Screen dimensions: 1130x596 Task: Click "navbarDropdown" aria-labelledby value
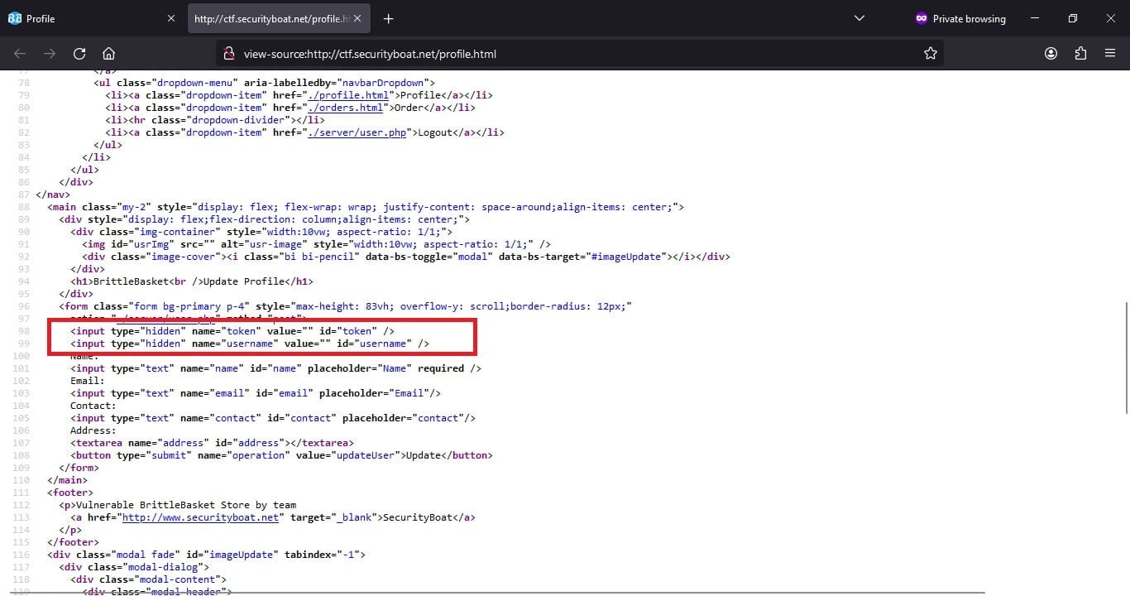[384, 83]
